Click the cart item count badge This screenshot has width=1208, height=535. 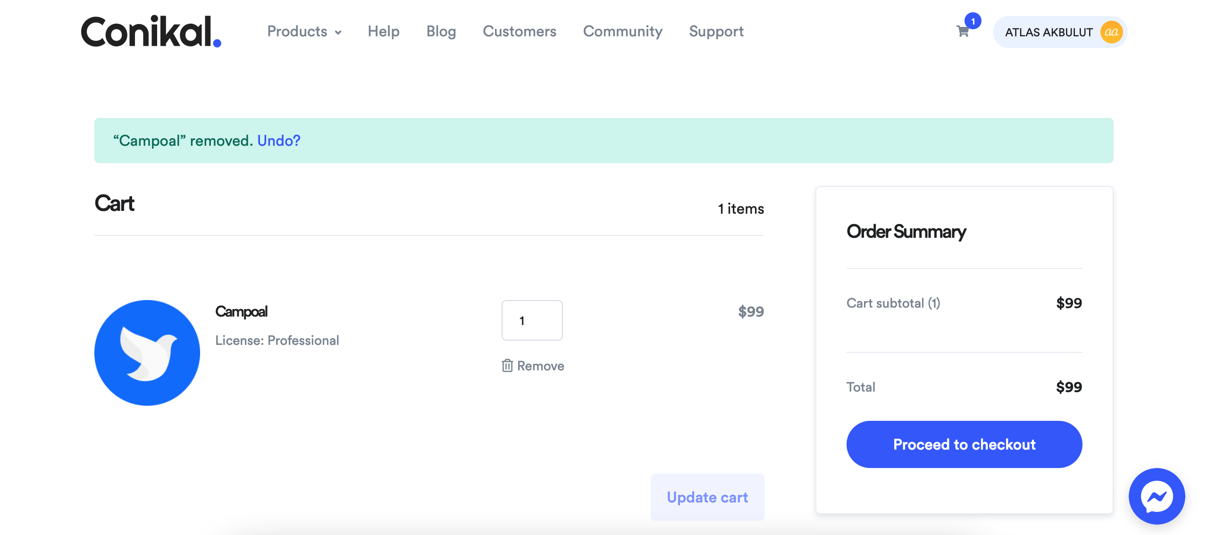[973, 21]
